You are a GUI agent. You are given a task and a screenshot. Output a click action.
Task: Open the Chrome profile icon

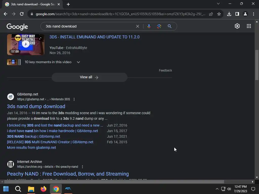pos(245,14)
